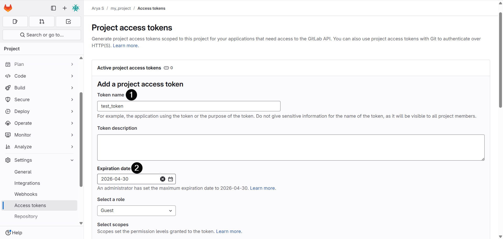503x239 pixels.
Task: Open the Select a role dropdown showing Guest
Action: point(136,210)
